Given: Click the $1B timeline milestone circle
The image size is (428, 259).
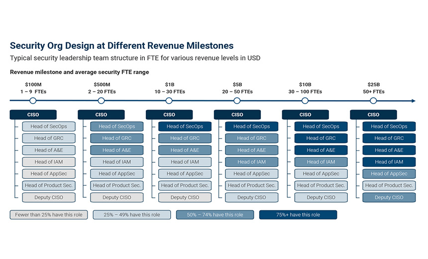Looking at the screenshot, I should tap(169, 101).
